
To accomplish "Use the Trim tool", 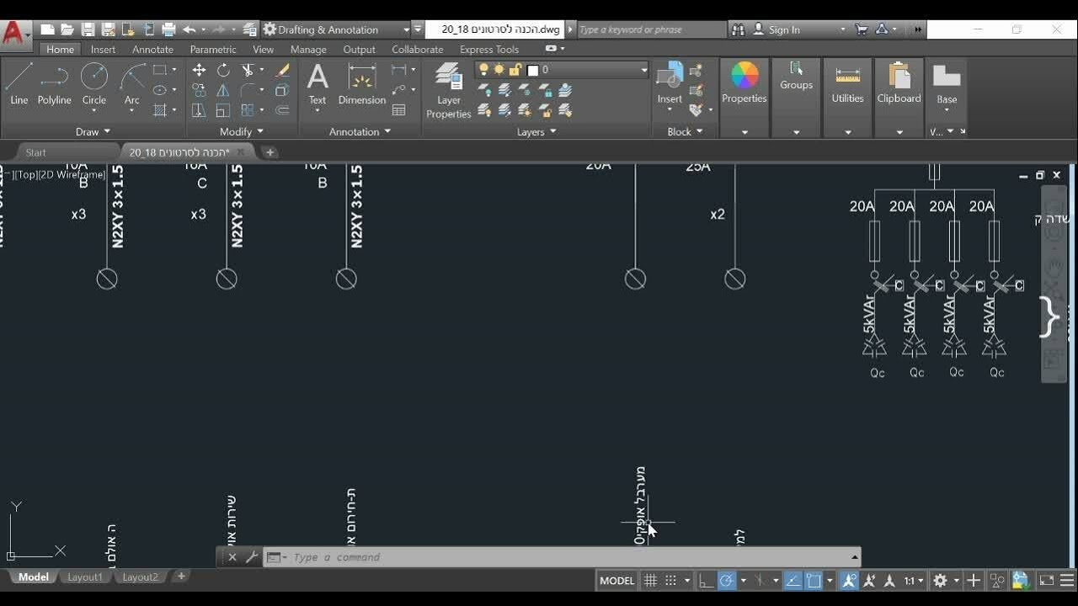I will [248, 70].
